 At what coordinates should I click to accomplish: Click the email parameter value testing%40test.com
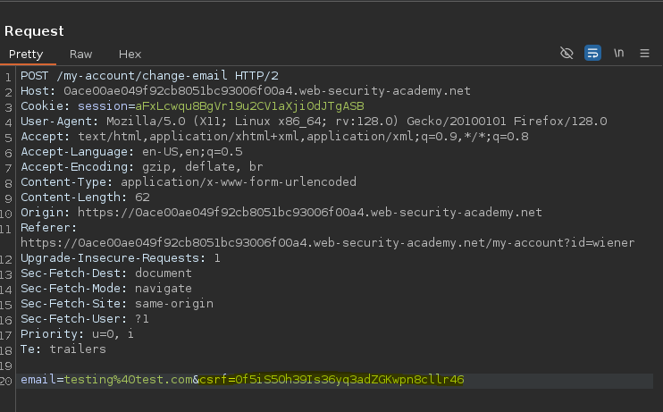coord(129,380)
